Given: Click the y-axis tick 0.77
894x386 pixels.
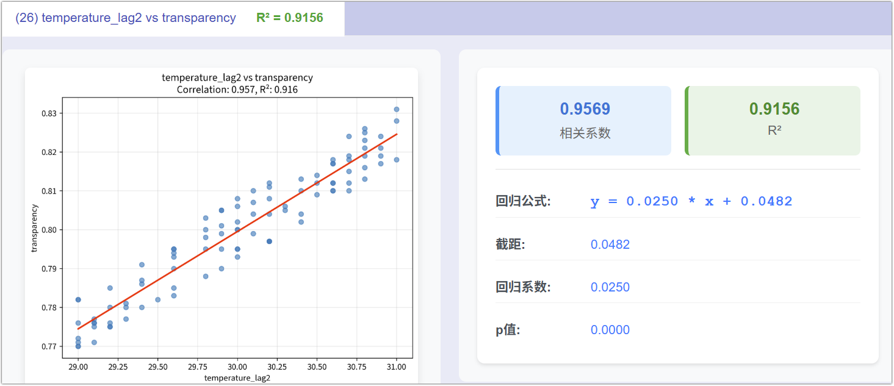Looking at the screenshot, I should point(49,346).
